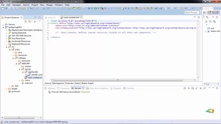Close the root-context.xml editor tab
221x124 pixels.
coord(81,18)
